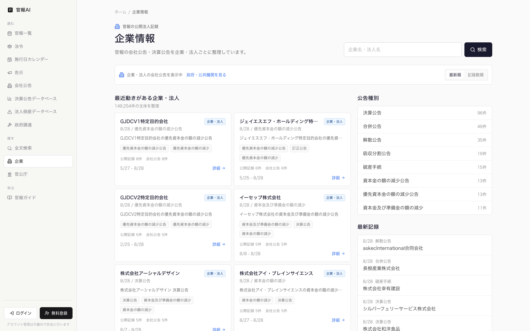Select 資本金の額の減少公告 category
530x331 pixels.
pos(425,181)
